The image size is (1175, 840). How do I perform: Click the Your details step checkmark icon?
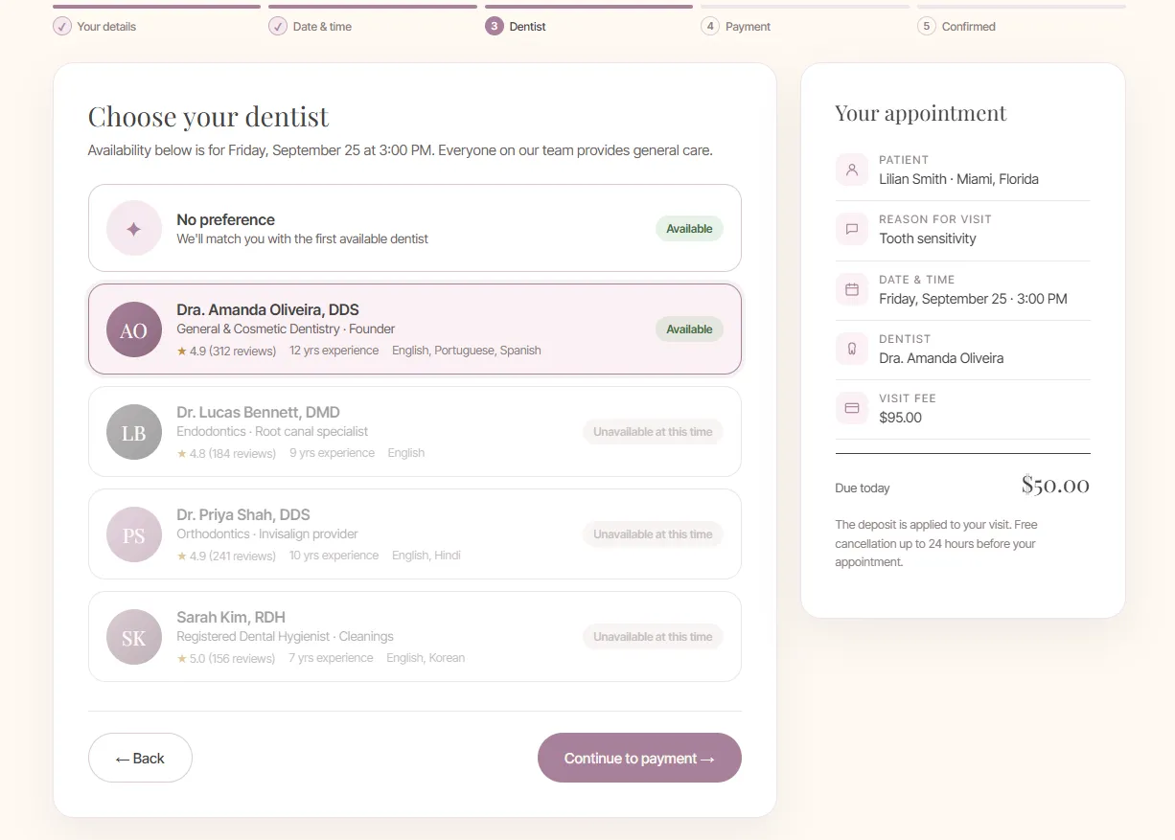coord(61,27)
